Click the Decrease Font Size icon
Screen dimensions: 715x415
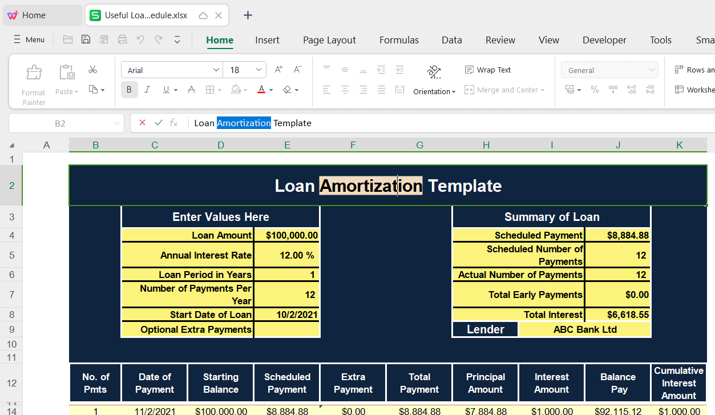pos(297,70)
